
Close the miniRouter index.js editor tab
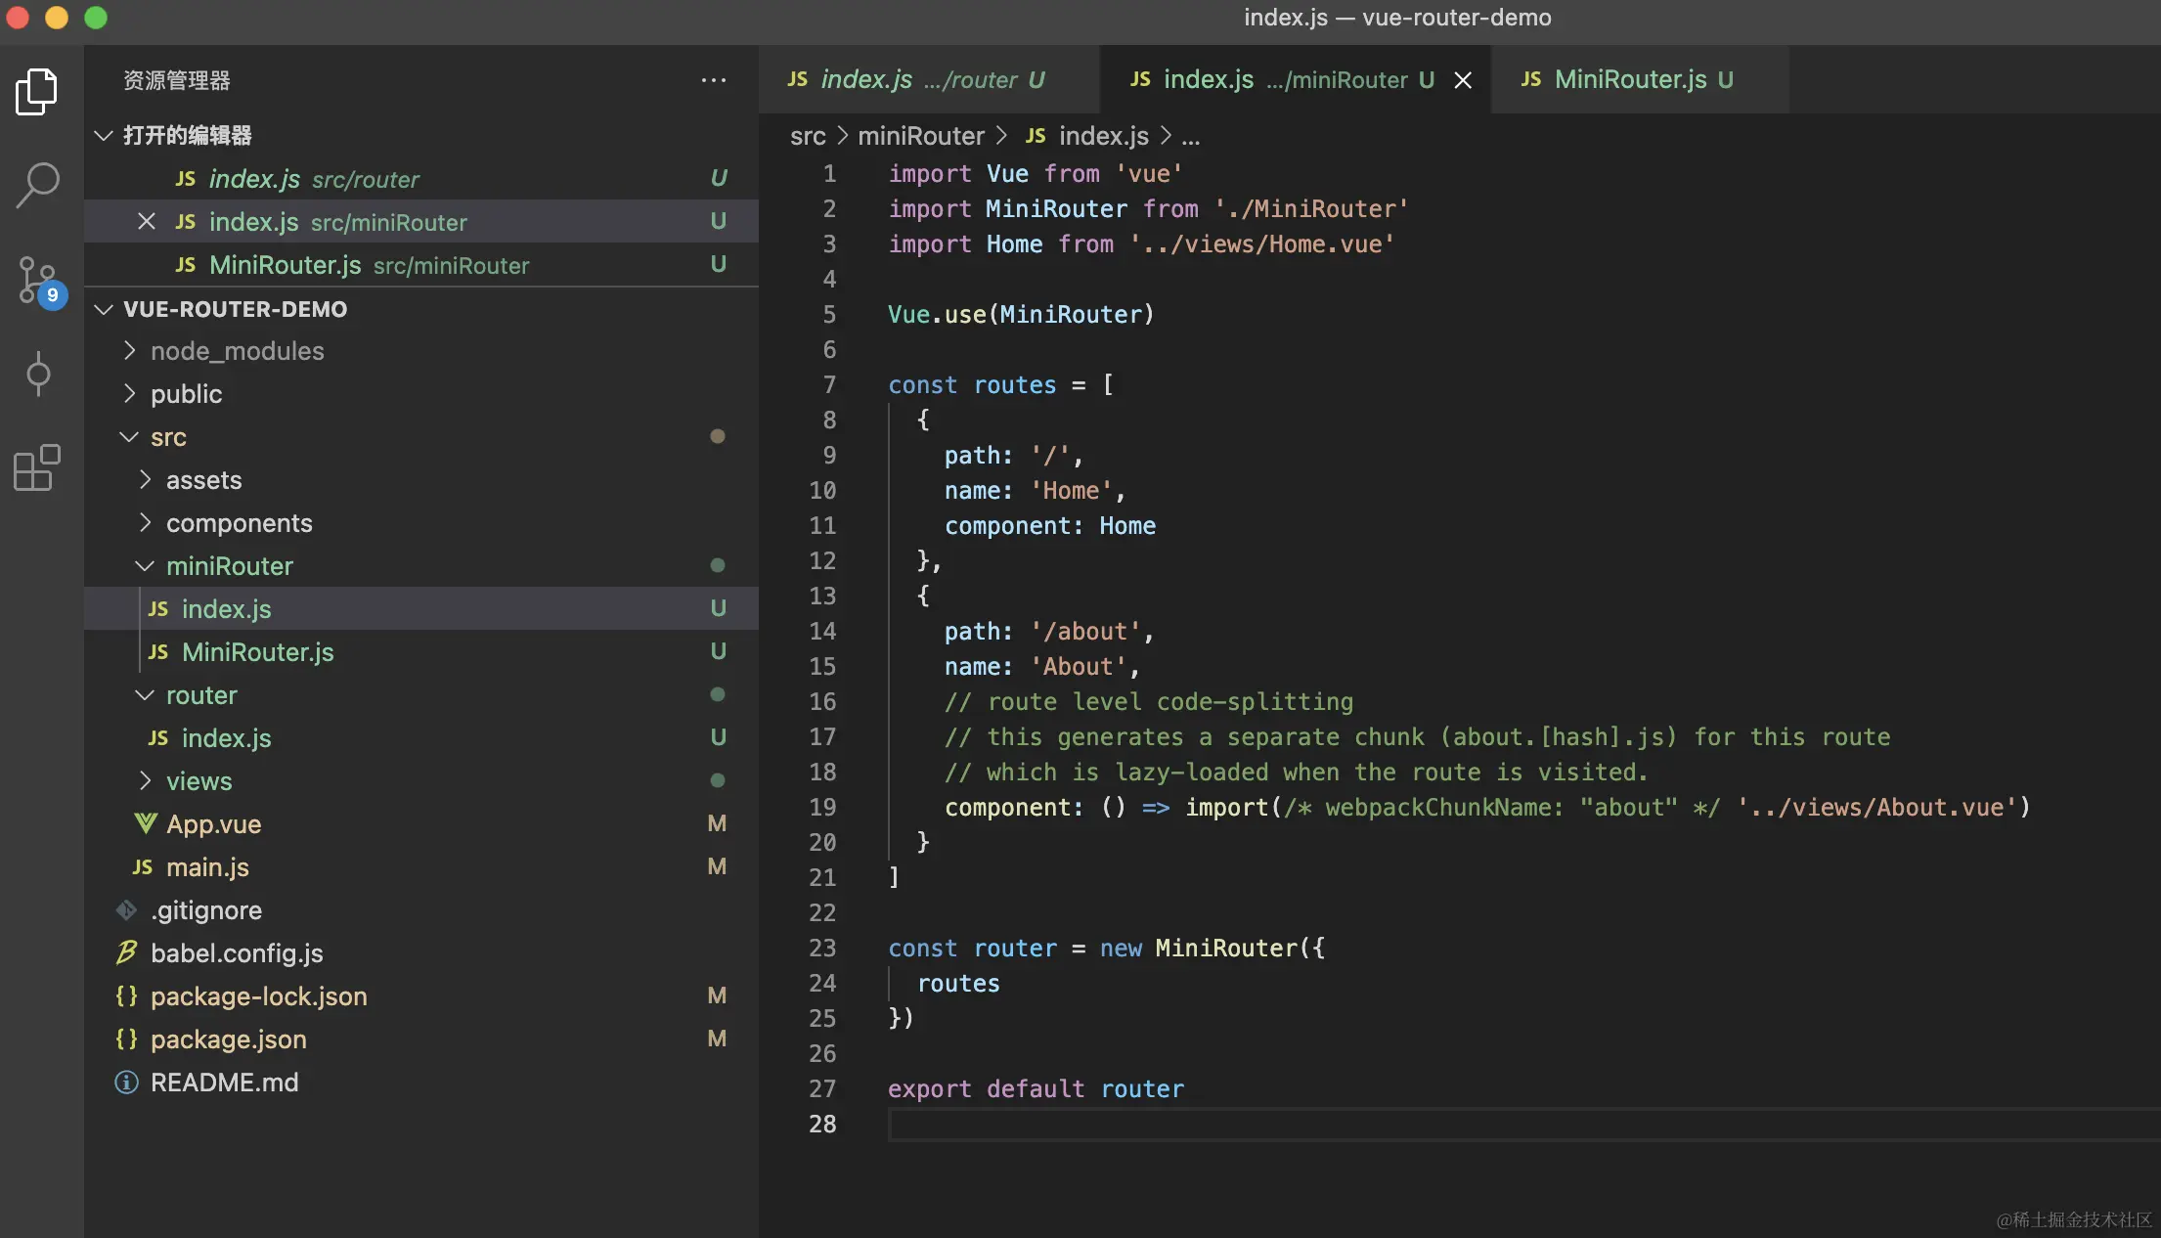tap(1463, 80)
